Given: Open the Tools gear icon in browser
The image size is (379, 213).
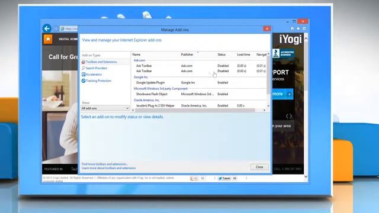Looking at the screenshot, I should [304, 28].
